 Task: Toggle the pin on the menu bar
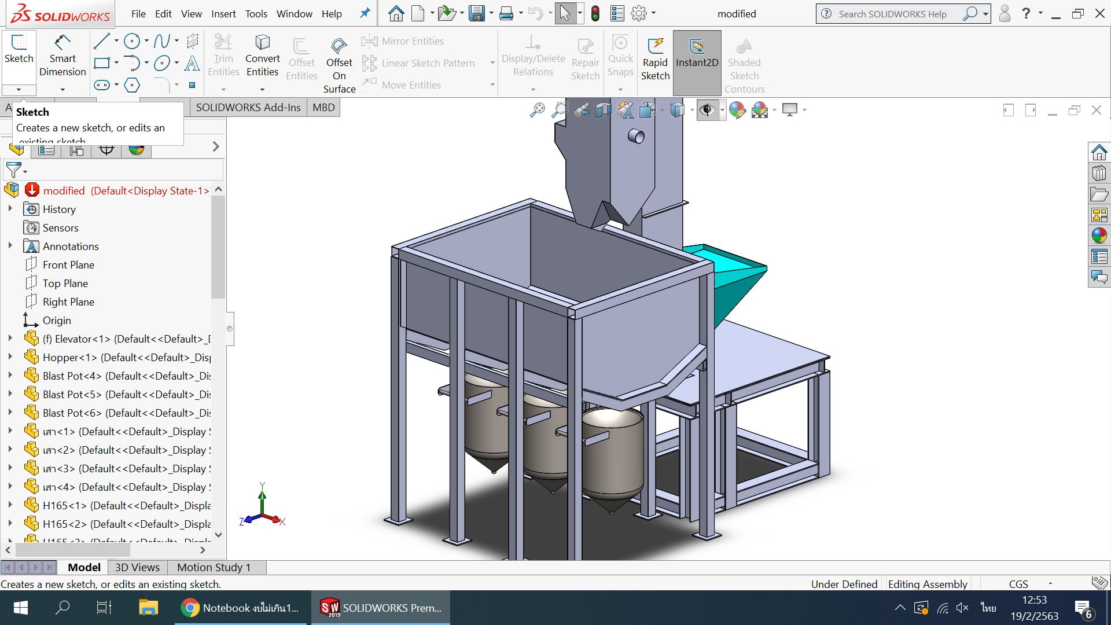(x=365, y=13)
